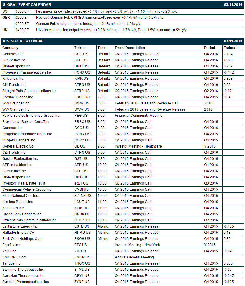Select General Electric Co company name
Image resolution: width=245 pixels, height=286 pixels.
click(18, 146)
